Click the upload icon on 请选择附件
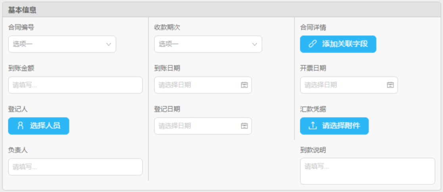This screenshot has height=192, width=443. (x=313, y=126)
